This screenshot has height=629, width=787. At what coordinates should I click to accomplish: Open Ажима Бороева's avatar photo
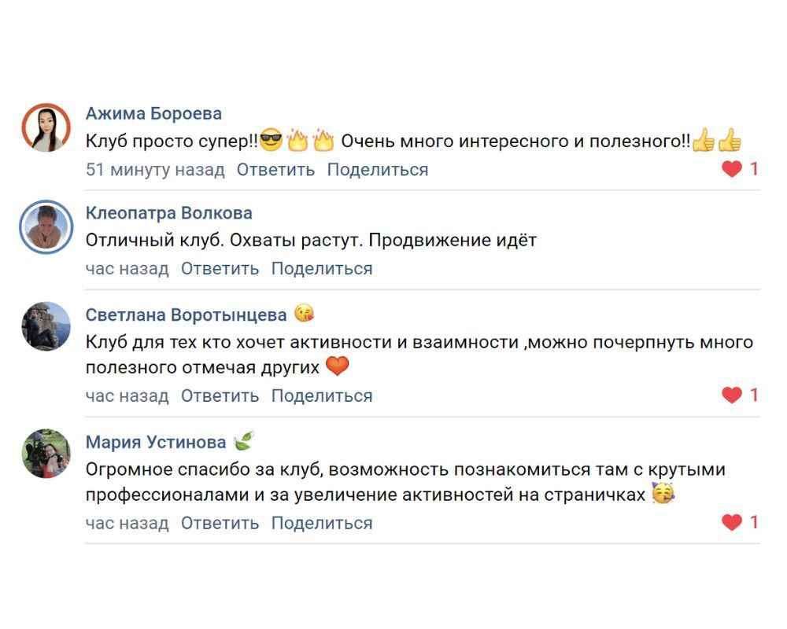[x=46, y=127]
